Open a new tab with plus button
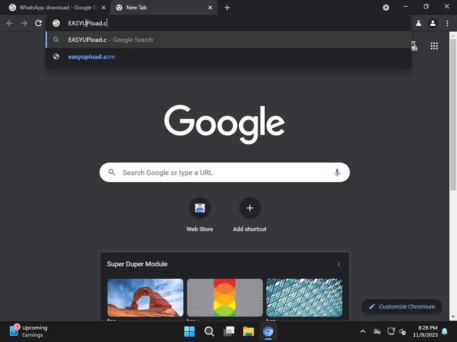 coord(227,8)
